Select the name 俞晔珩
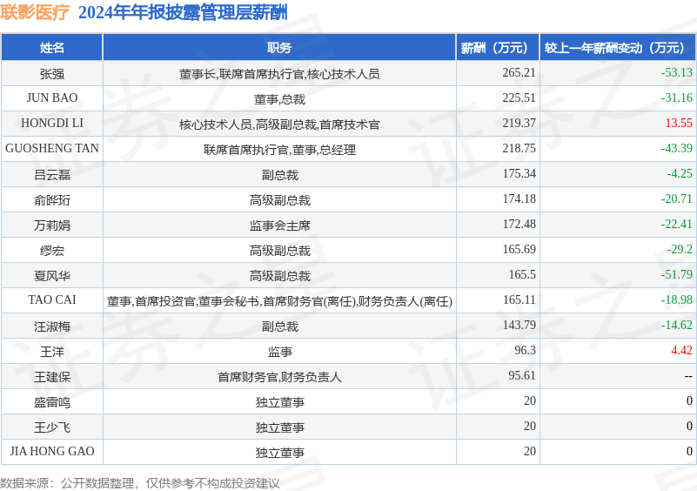697x491 pixels. click(52, 199)
